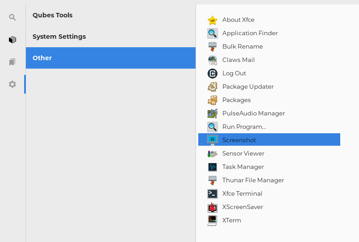Image resolution: width=359 pixels, height=242 pixels.
Task: Click the PulseAudio Manager sound card icon
Action: (x=213, y=114)
